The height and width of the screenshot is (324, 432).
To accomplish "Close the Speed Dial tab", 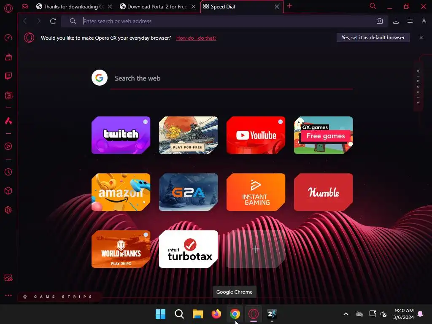I will pyautogui.click(x=277, y=6).
